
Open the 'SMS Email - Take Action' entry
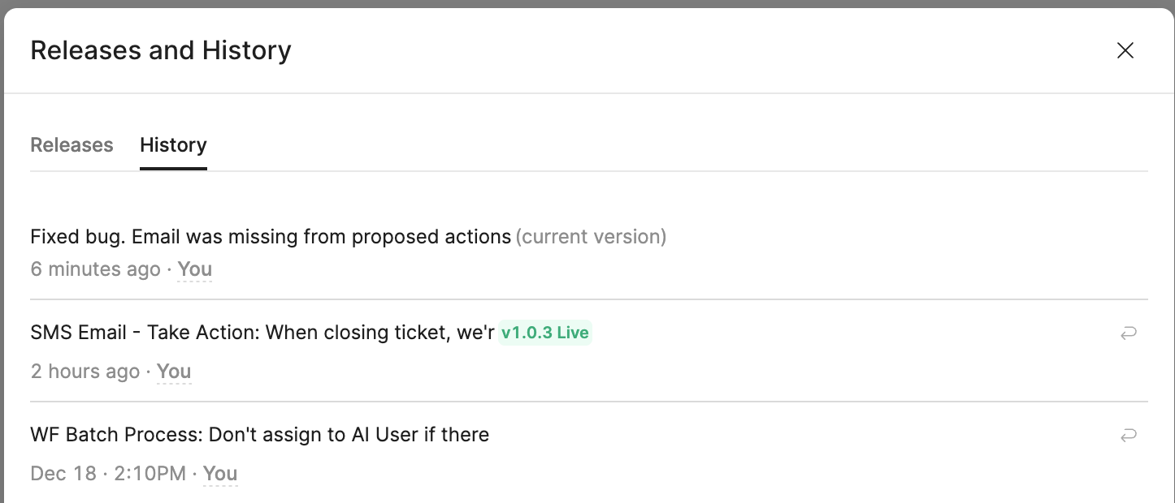click(x=262, y=333)
